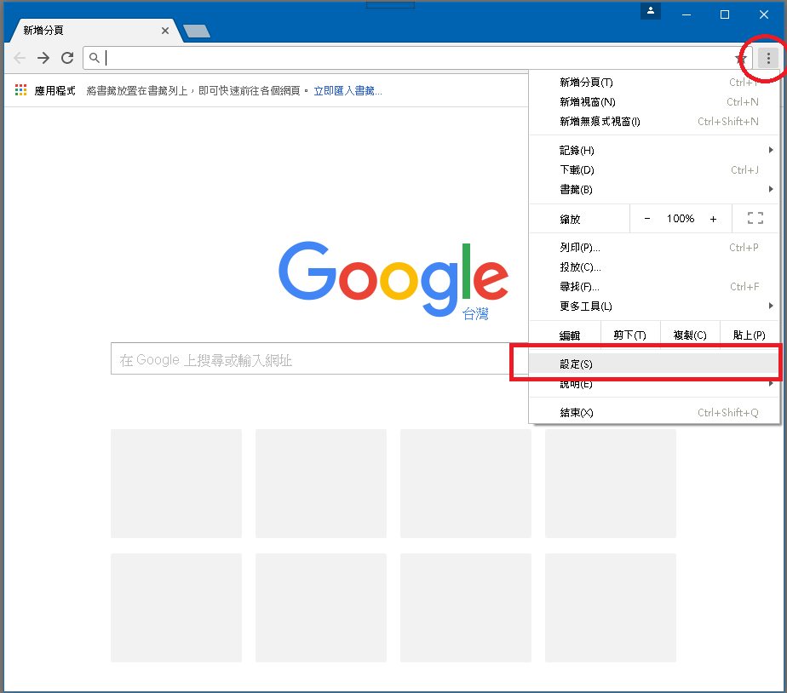Reload the page with refresh icon

click(x=67, y=58)
